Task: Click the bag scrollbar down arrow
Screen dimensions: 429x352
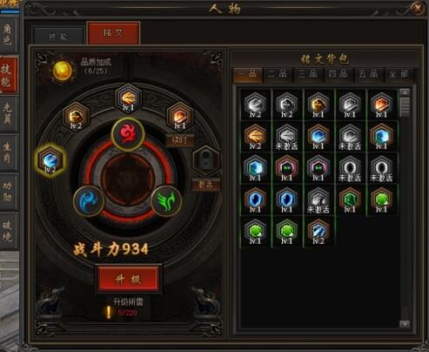Action: tap(405, 324)
